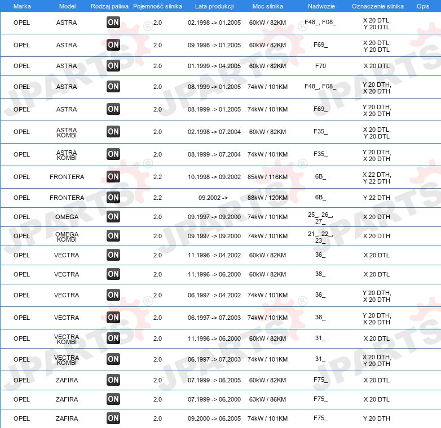Click ON icon for Zafira 07.1999 -> 06.2005
Image resolution: width=441 pixels, height=428 pixels.
tap(113, 380)
